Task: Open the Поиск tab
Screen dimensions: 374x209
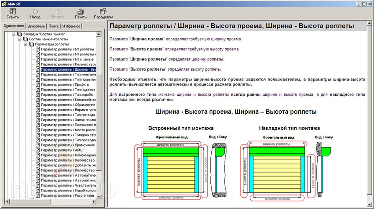Action: (54, 26)
